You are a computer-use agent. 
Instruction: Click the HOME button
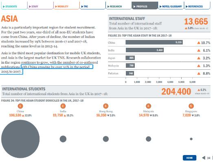click(x=189, y=158)
